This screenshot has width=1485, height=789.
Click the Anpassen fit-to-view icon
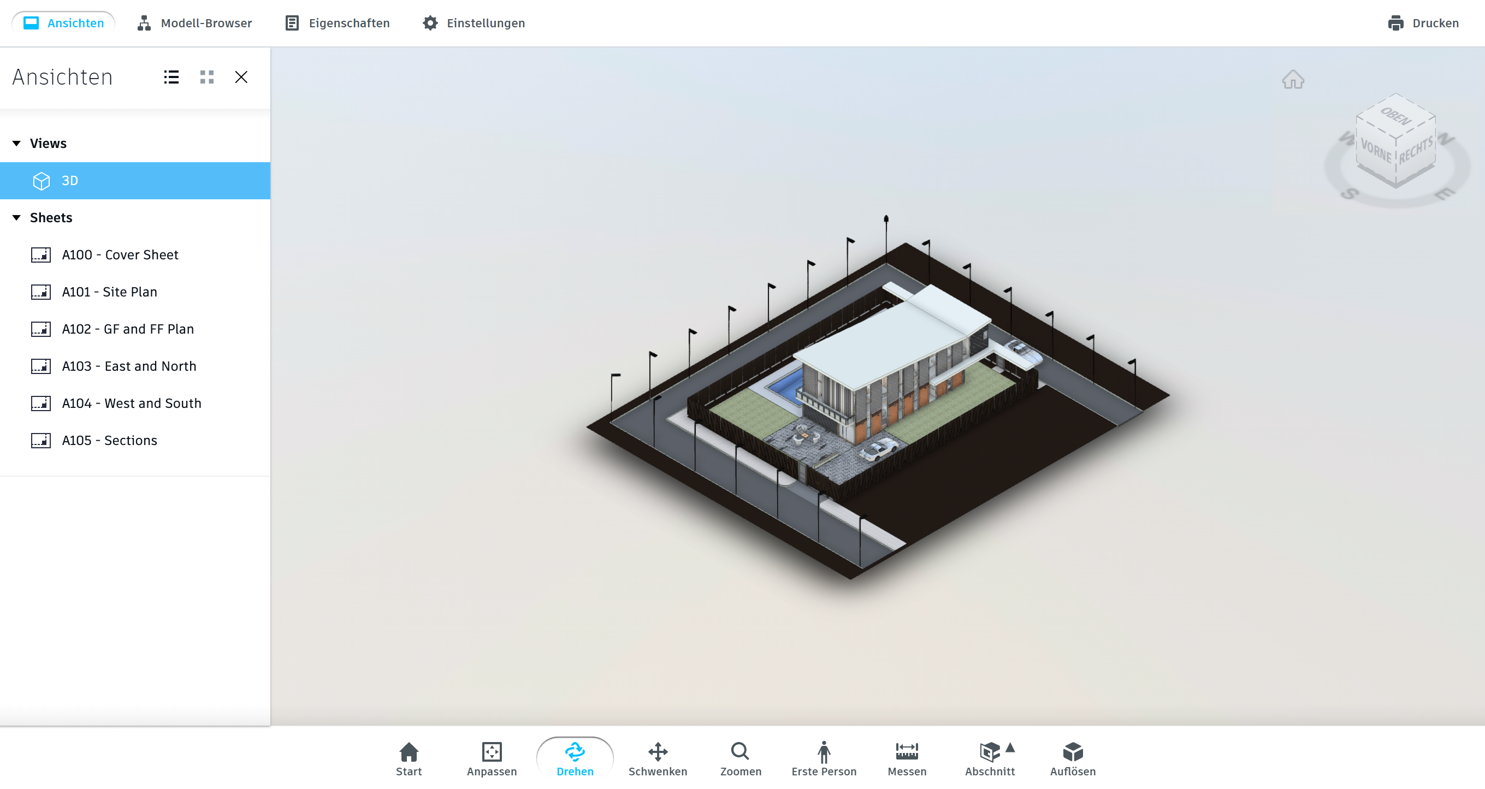pos(491,758)
